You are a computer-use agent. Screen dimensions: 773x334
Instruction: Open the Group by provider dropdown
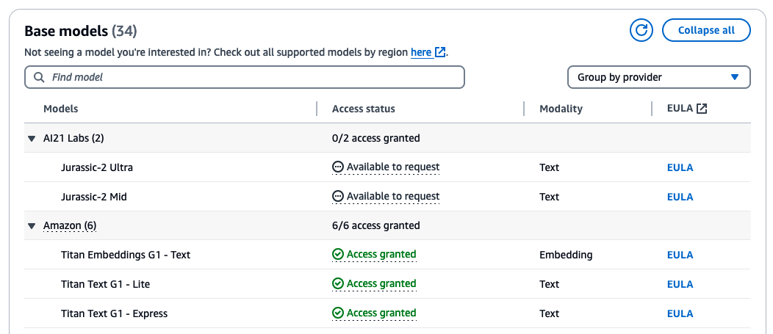(x=658, y=77)
